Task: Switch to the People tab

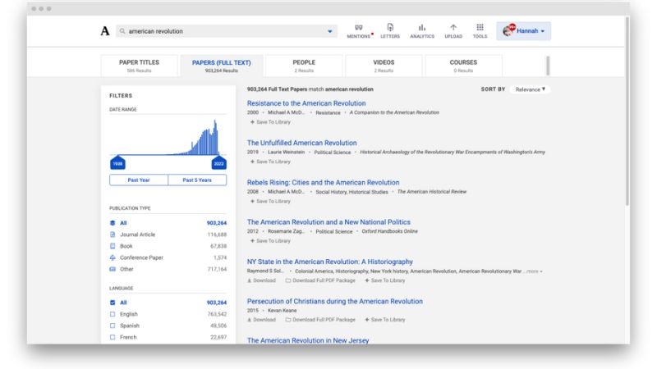Action: pos(304,66)
